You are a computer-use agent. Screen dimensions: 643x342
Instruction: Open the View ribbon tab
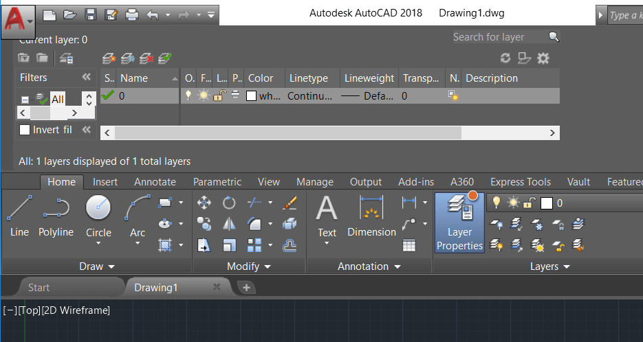(269, 182)
